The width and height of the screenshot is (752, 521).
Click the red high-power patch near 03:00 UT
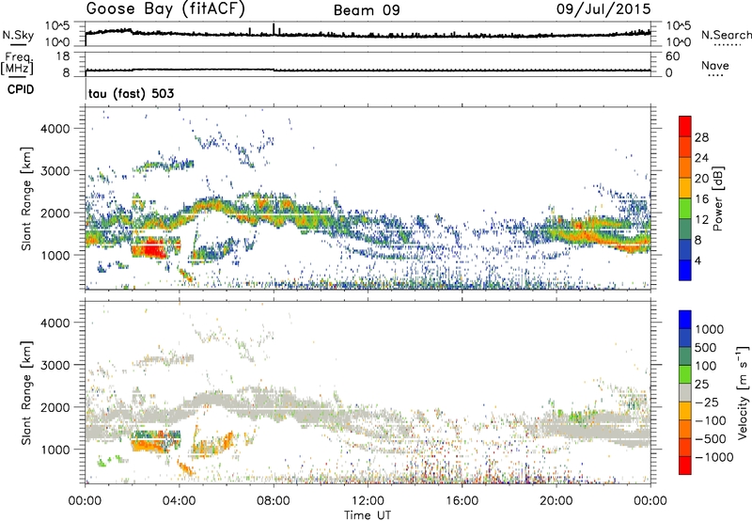(x=154, y=248)
